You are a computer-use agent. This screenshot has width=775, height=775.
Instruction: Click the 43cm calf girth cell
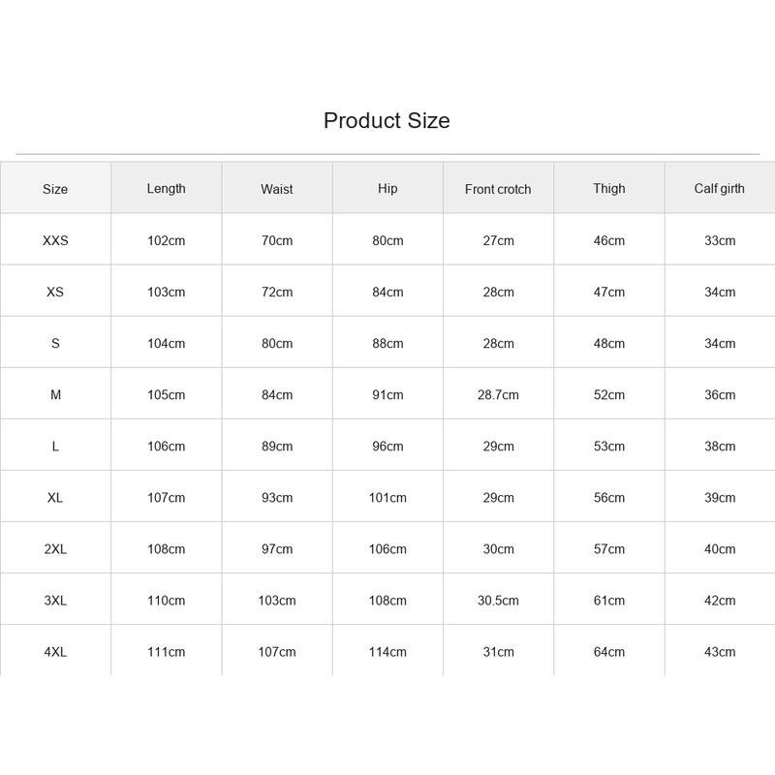click(720, 651)
